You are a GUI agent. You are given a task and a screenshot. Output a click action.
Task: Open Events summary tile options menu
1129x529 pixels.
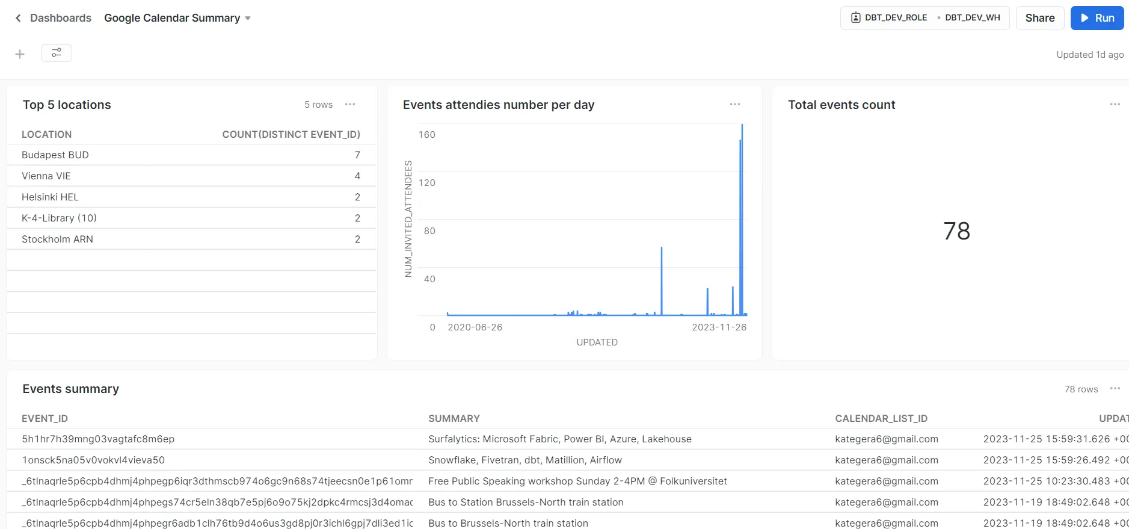pyautogui.click(x=1115, y=388)
